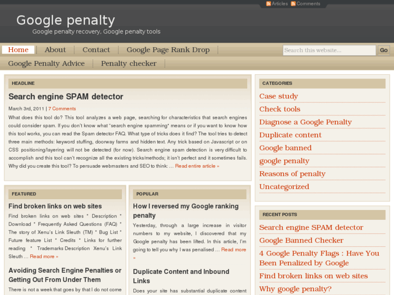Select the Google banned category
Viewport: 394px width, 295px height.
285,148
